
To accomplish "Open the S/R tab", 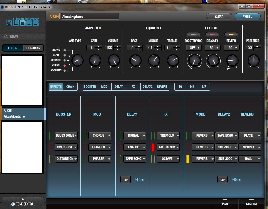I will [x=204, y=87].
